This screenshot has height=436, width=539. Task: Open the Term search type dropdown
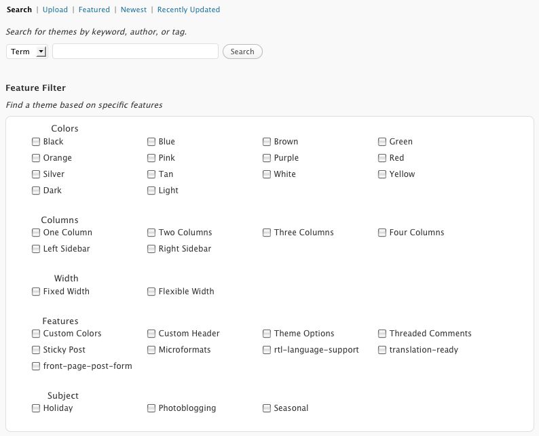pyautogui.click(x=26, y=52)
